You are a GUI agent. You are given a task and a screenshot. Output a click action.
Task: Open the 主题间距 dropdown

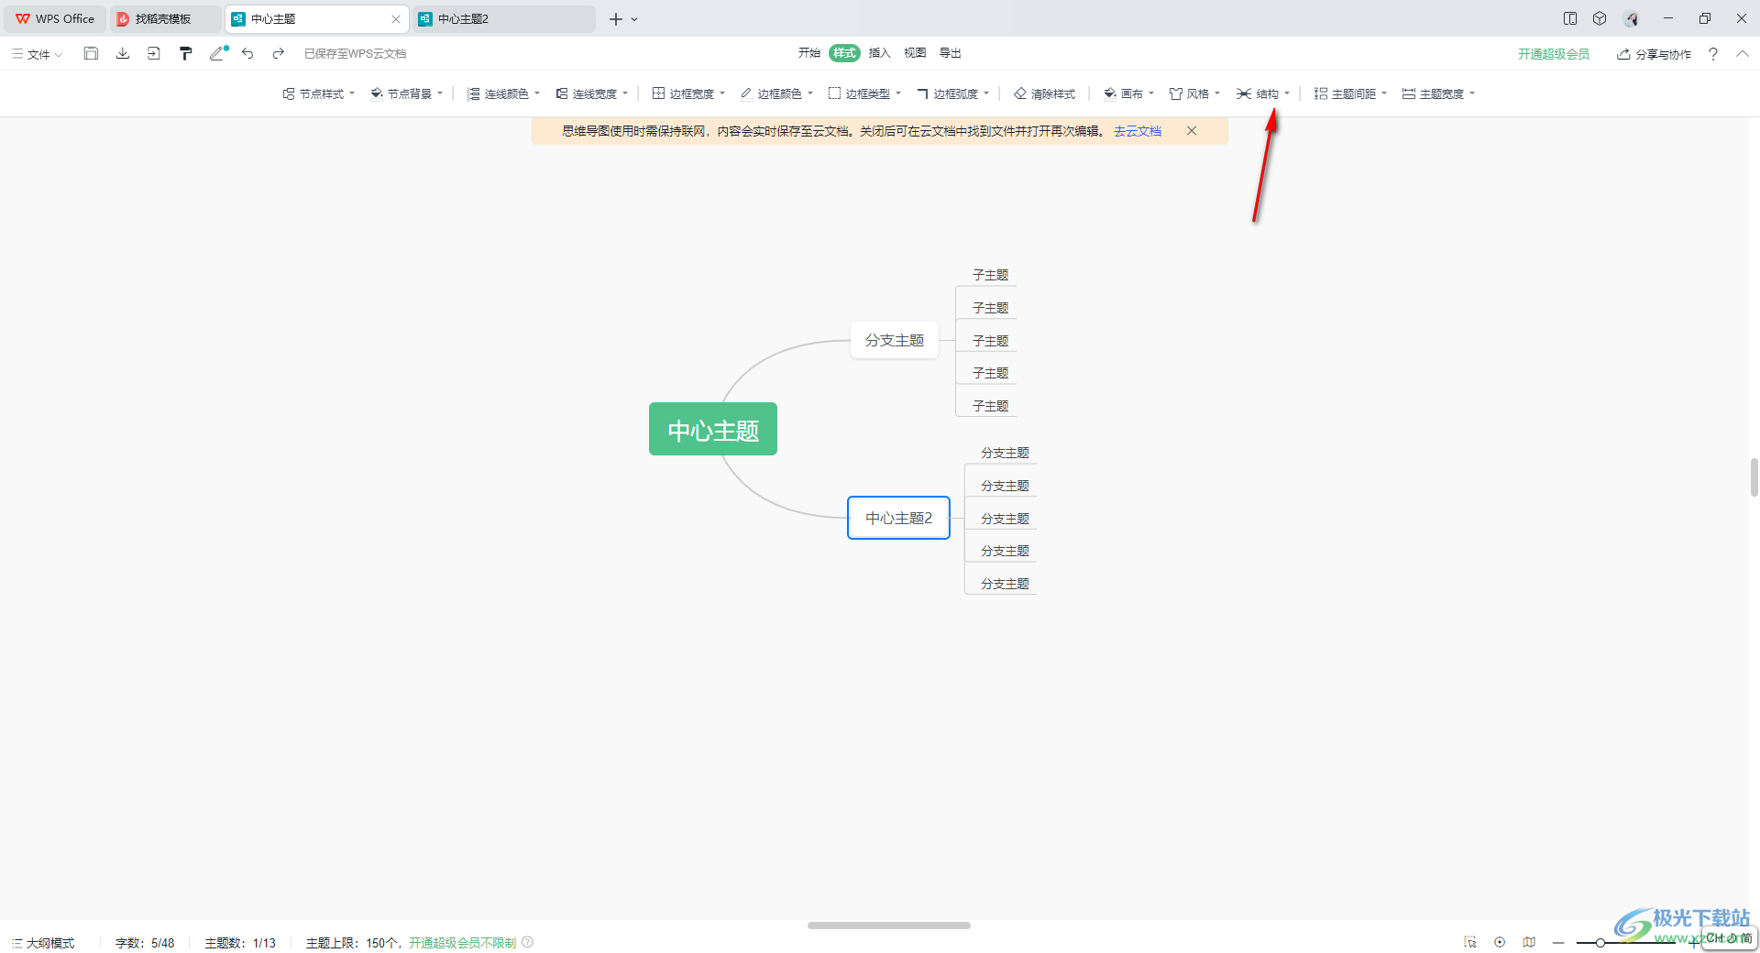[1350, 93]
